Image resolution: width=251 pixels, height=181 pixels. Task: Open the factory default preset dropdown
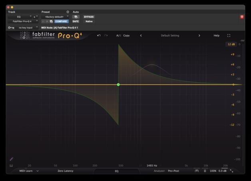(x=55, y=17)
